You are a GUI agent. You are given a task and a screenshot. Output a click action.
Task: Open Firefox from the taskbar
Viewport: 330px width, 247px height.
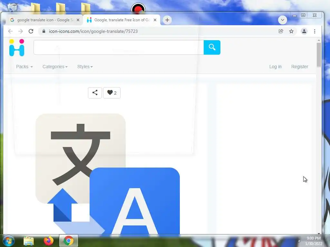click(x=49, y=241)
